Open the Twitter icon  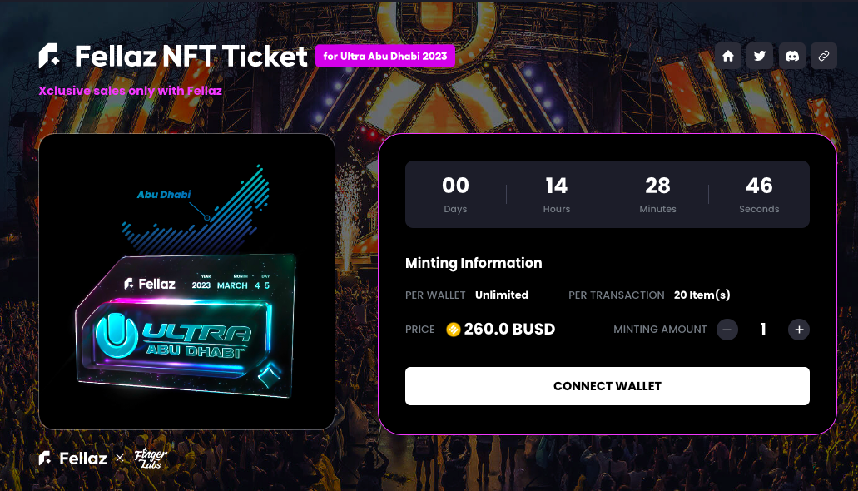tap(760, 56)
